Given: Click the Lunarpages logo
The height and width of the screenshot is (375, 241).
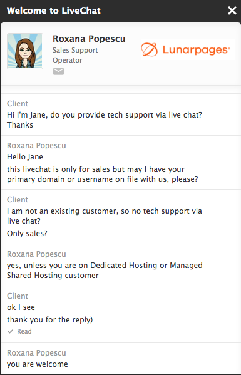Looking at the screenshot, I should click(x=186, y=50).
